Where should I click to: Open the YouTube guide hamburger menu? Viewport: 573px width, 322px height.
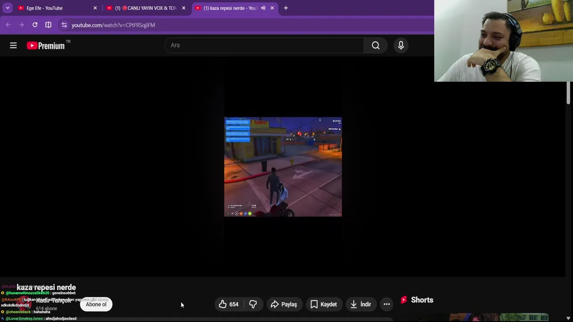click(x=13, y=45)
